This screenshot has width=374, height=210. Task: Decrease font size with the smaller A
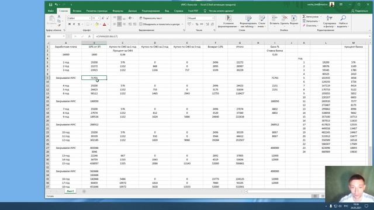point(108,18)
